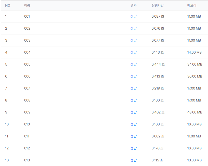
Task: Click the execution time 0.163 초
Action: 158,124
